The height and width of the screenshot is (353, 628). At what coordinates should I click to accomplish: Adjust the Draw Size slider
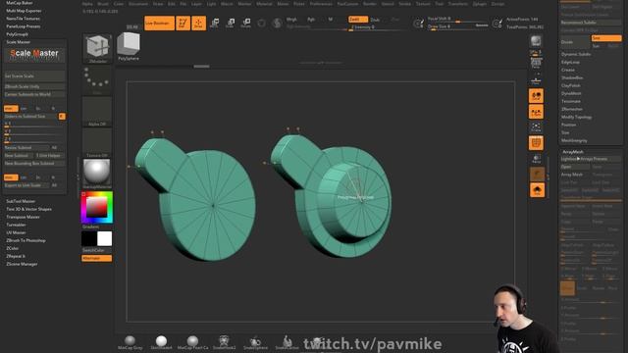[457, 26]
